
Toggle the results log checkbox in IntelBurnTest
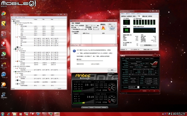tap(72, 29)
